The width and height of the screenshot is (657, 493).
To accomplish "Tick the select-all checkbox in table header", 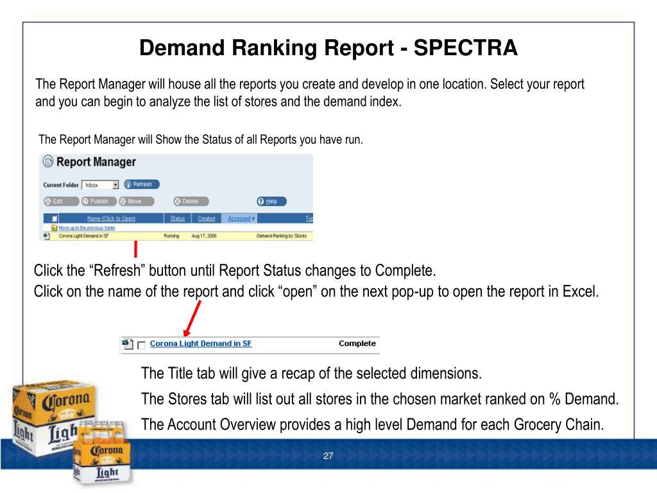I will pos(55,219).
